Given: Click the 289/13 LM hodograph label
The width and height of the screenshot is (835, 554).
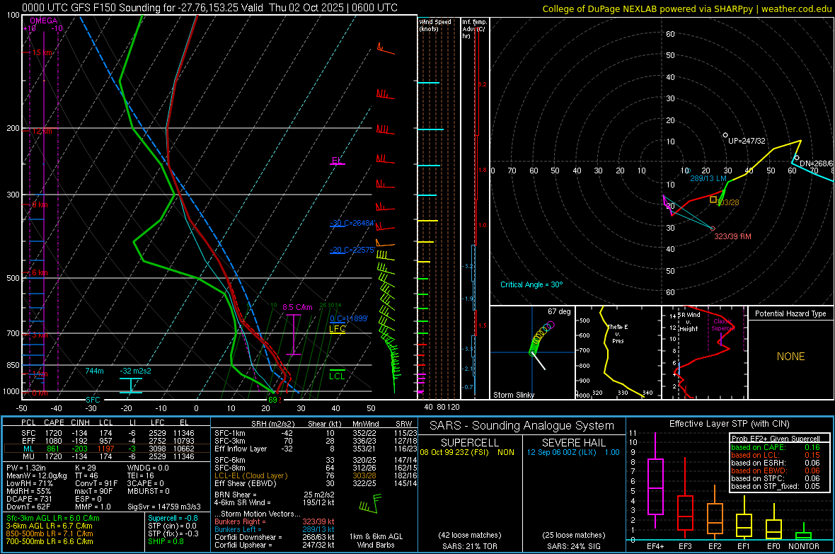Looking at the screenshot, I should click(708, 178).
